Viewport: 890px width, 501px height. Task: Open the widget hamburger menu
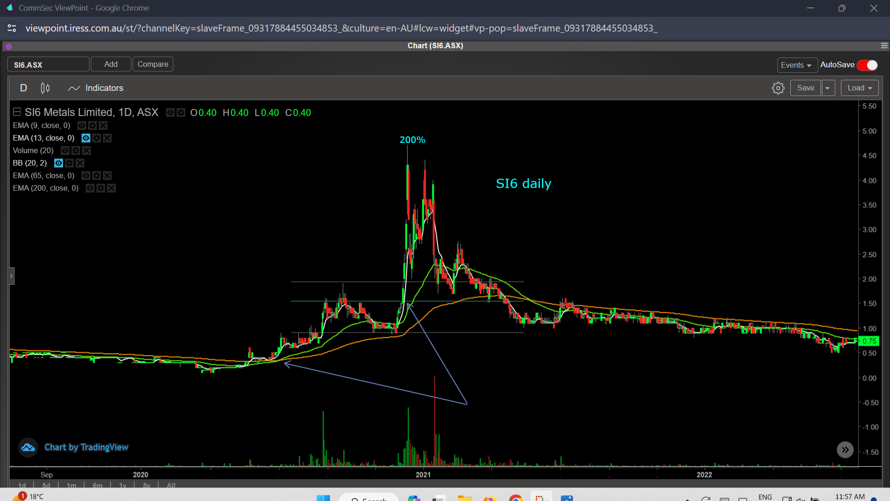(884, 46)
